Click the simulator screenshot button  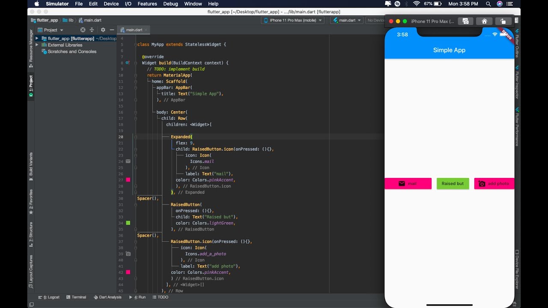[465, 21]
